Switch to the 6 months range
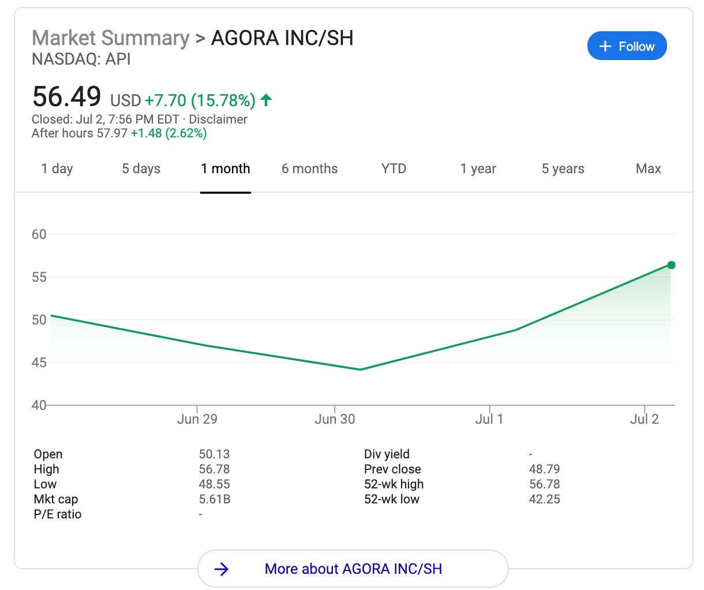Image resolution: width=704 pixels, height=590 pixels. pos(310,169)
